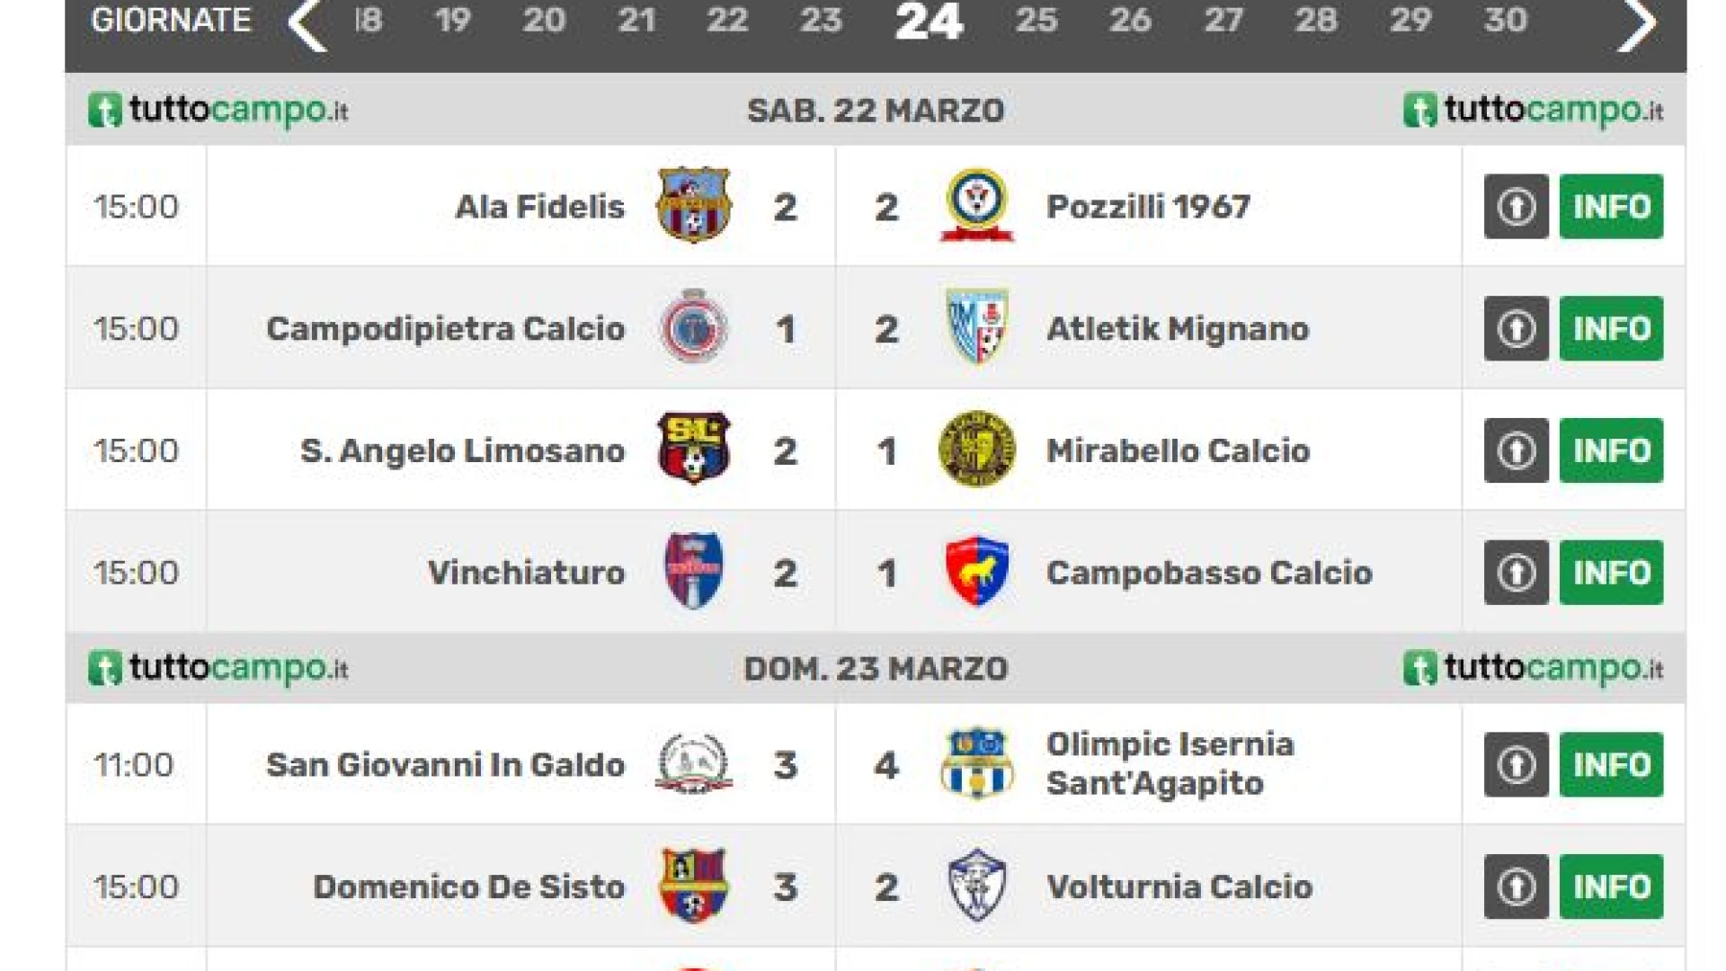Open INFO for S. Angelo Limosano match
Screen dimensions: 1726x971
tap(1611, 450)
